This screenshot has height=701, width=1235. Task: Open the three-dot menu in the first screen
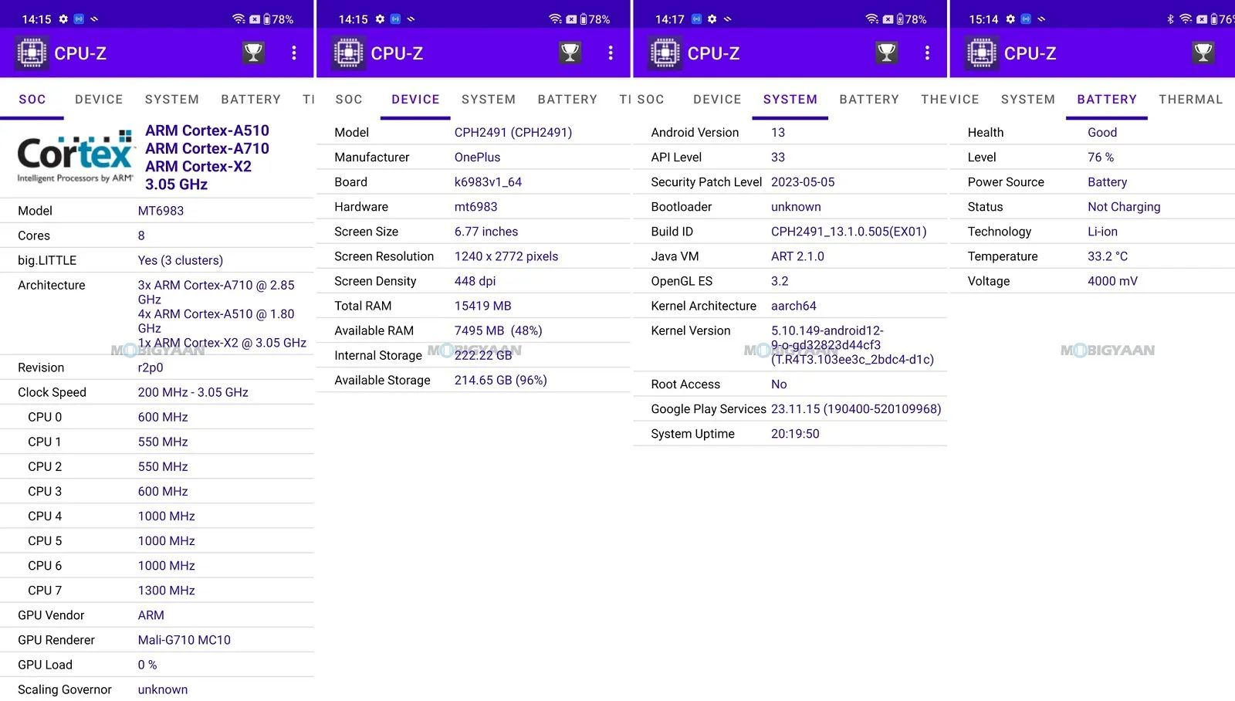point(294,52)
